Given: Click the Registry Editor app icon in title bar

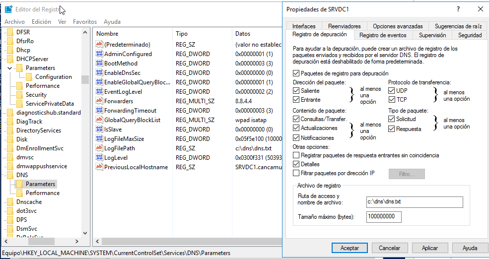Looking at the screenshot, I should tap(8, 9).
